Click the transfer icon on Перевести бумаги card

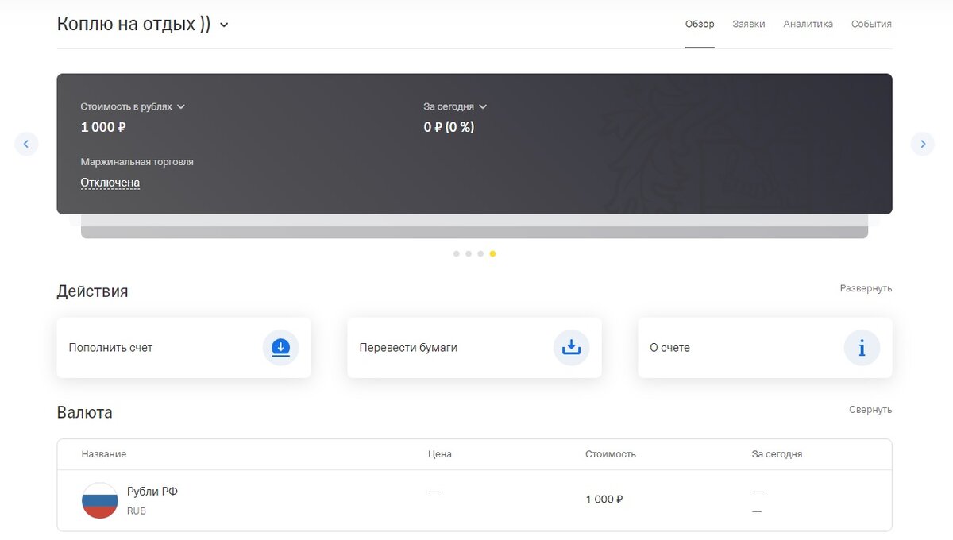point(571,348)
